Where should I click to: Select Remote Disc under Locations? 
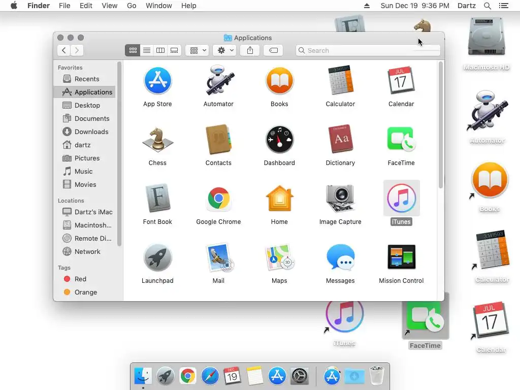(85, 239)
